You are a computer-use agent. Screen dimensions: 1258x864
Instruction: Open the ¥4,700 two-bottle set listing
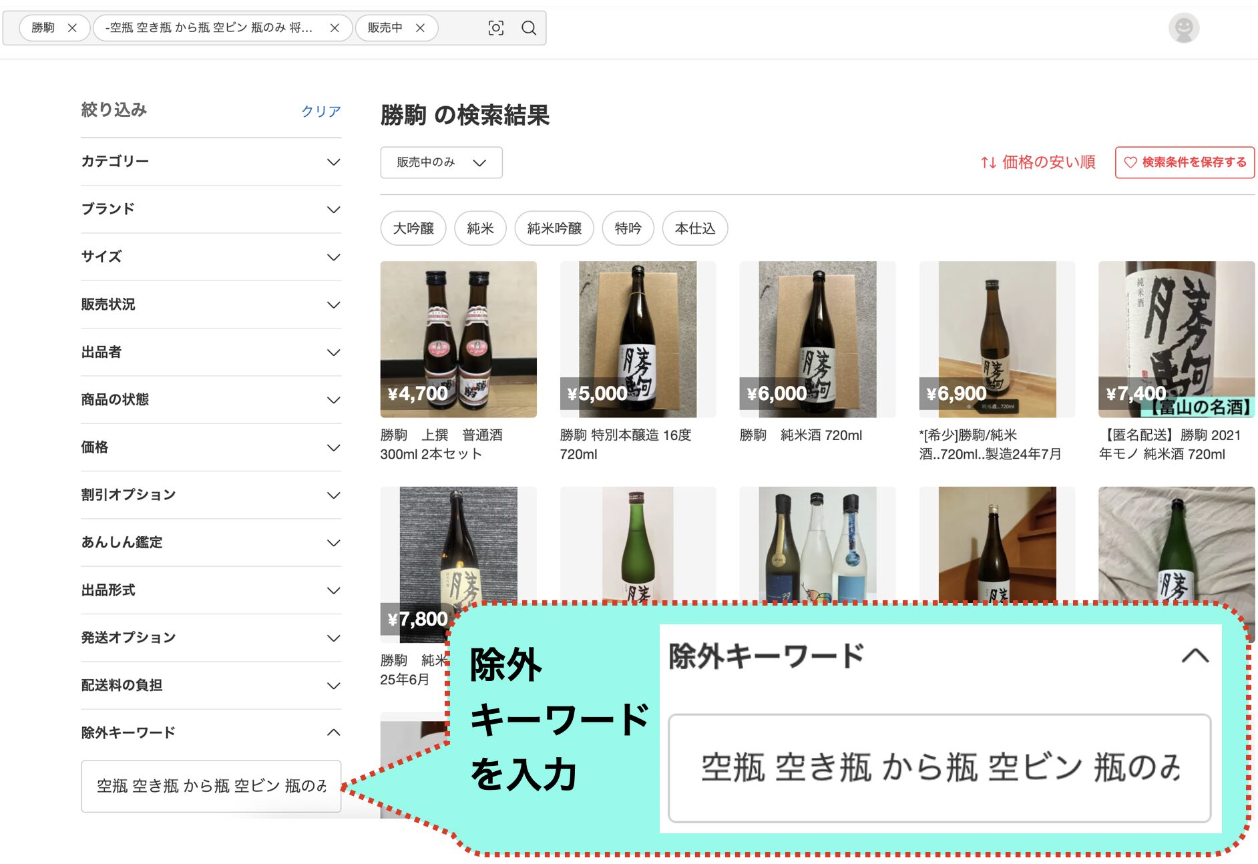pyautogui.click(x=458, y=339)
